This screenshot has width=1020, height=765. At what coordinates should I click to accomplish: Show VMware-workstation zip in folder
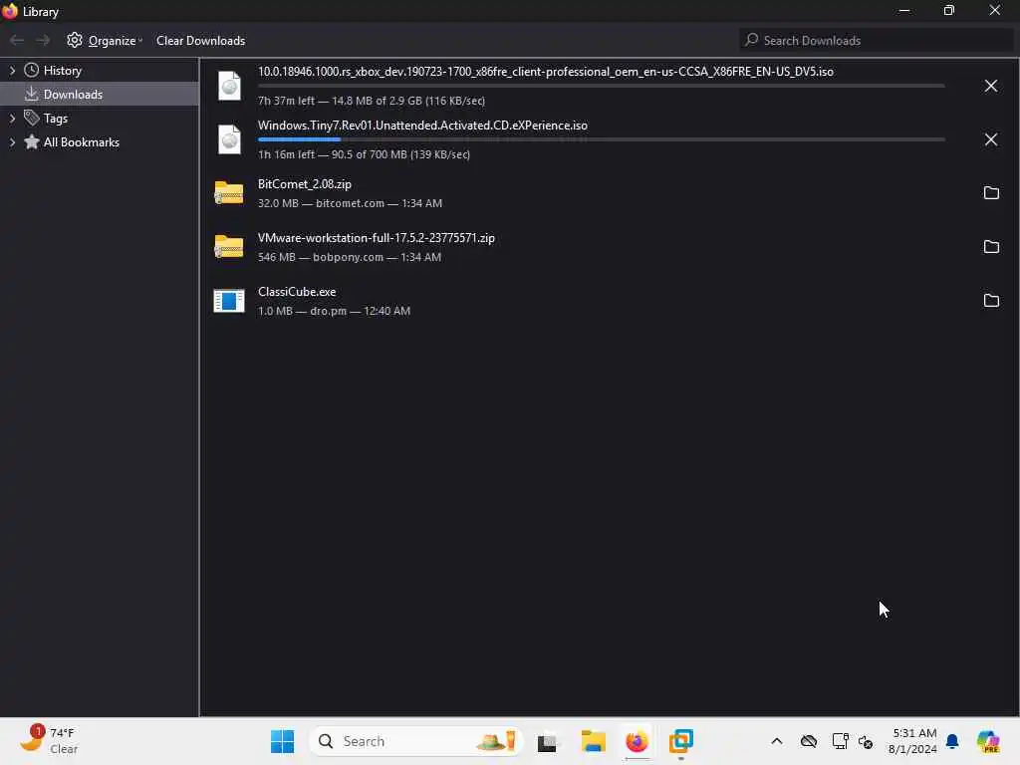point(991,247)
